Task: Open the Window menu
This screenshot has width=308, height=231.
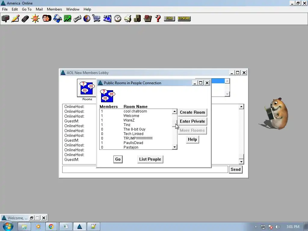Action: tap(73, 9)
